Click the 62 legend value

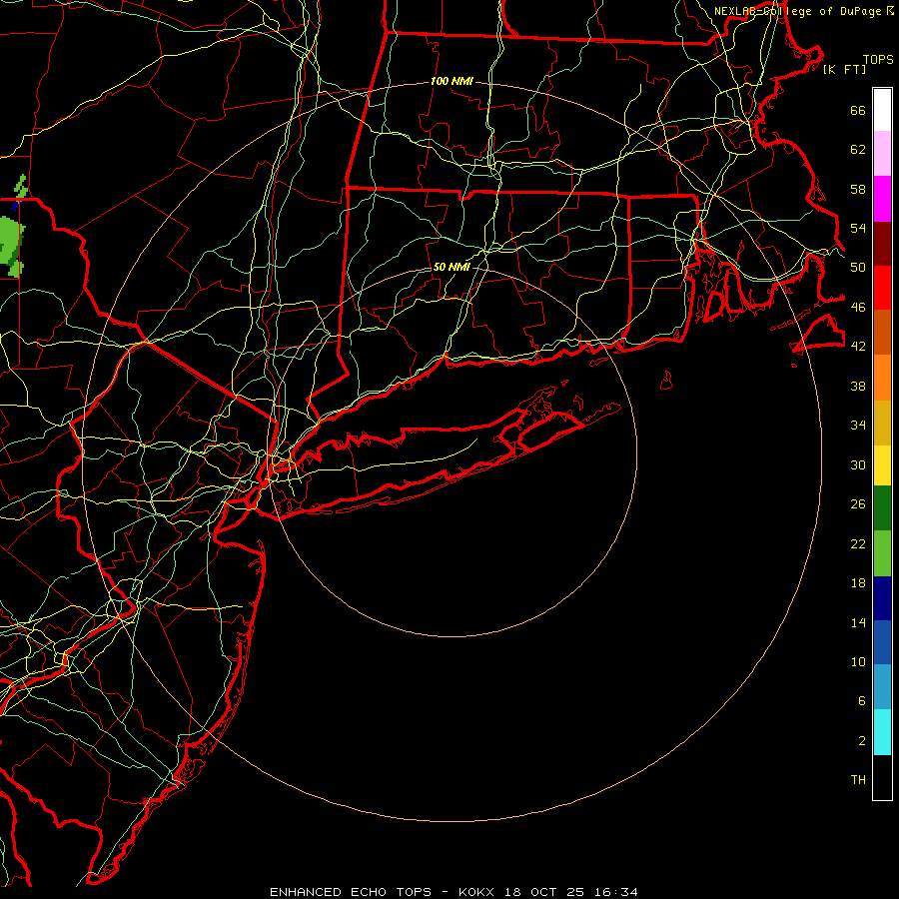(x=858, y=149)
